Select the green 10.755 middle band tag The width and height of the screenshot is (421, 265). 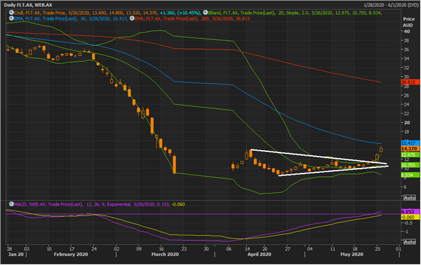click(410, 165)
